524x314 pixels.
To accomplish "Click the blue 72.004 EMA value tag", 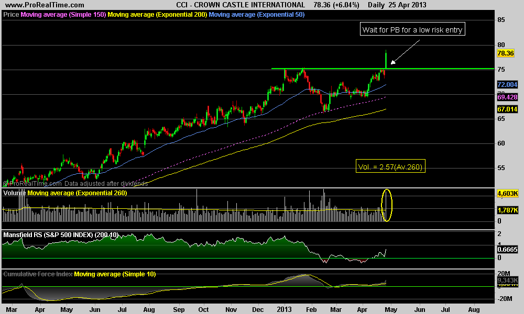I will point(507,85).
